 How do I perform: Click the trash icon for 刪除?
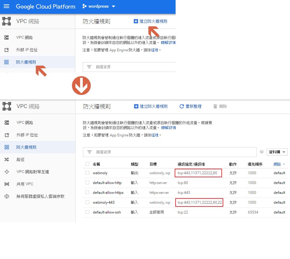[x=215, y=106]
